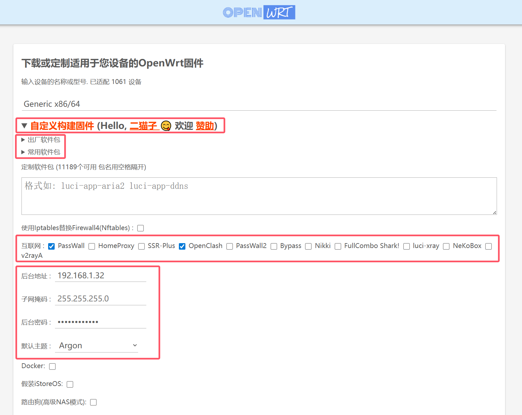Uncheck the OpenClash package option
Screen dimensions: 522x415
coord(182,246)
